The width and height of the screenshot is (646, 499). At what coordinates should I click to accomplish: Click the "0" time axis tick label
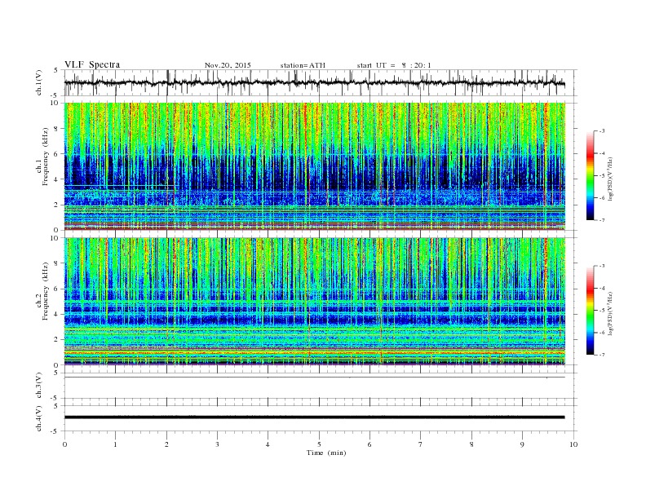(64, 444)
